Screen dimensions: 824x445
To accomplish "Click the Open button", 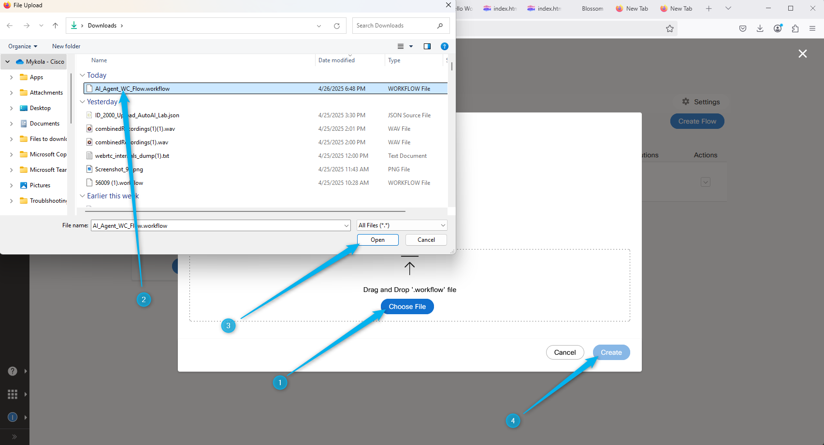I will tap(377, 240).
